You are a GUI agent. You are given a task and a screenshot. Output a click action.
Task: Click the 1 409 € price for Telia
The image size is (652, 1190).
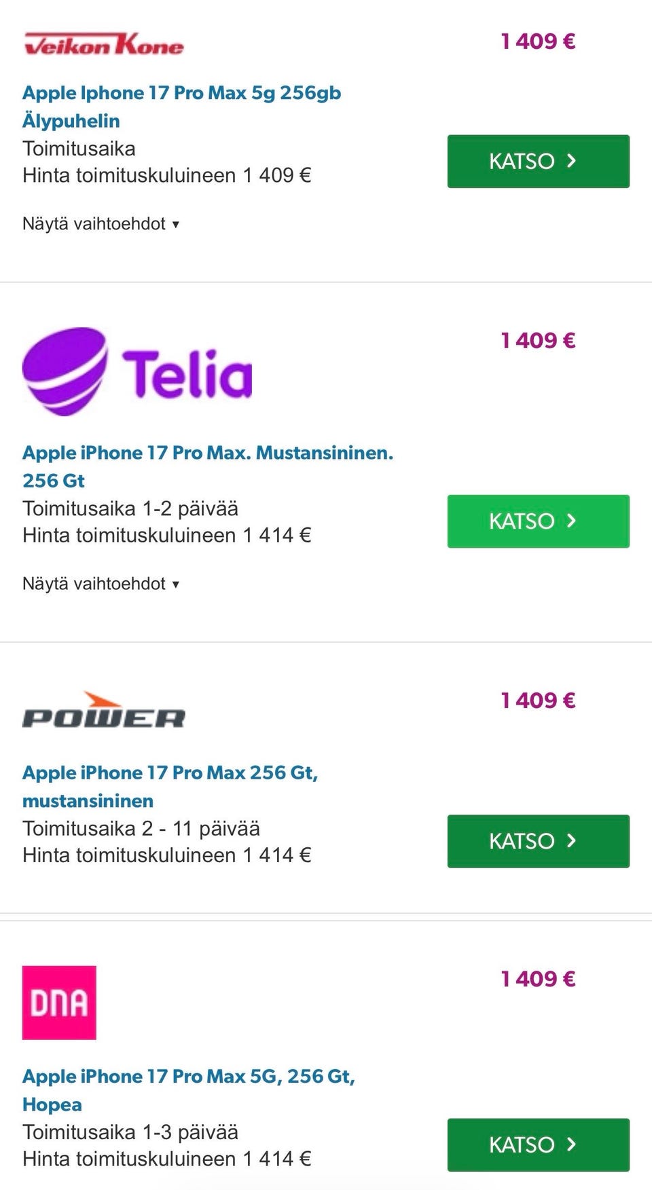click(x=538, y=340)
